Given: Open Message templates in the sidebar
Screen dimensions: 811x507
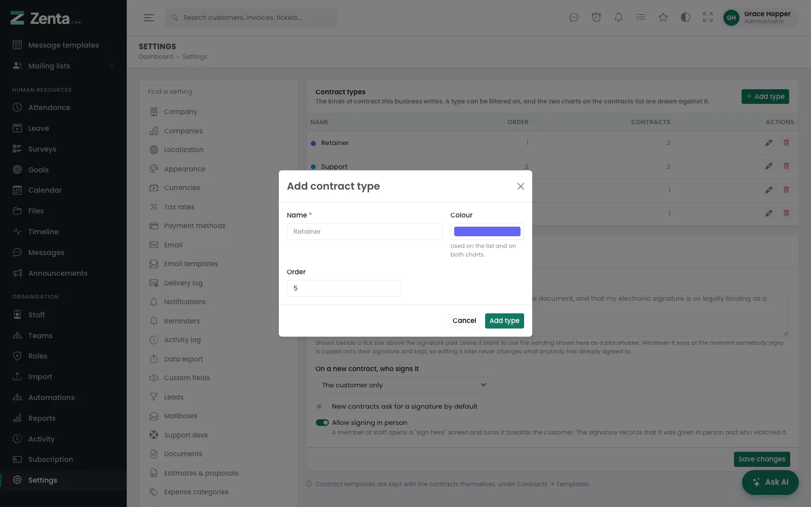Looking at the screenshot, I should (63, 45).
